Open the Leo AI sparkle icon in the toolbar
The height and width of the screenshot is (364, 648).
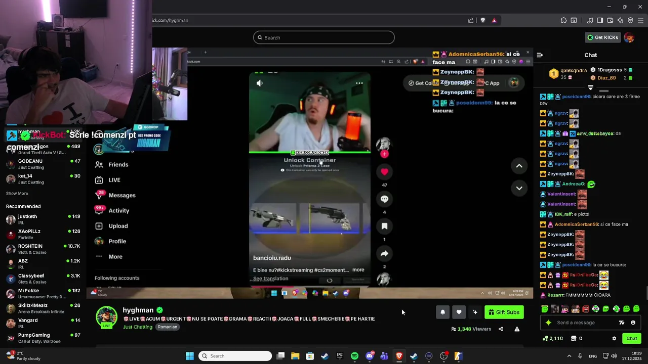click(x=620, y=20)
